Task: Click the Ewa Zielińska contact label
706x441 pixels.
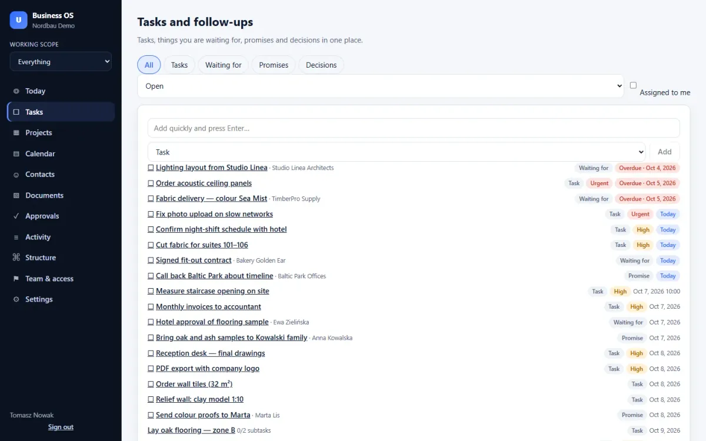Action: (x=291, y=322)
